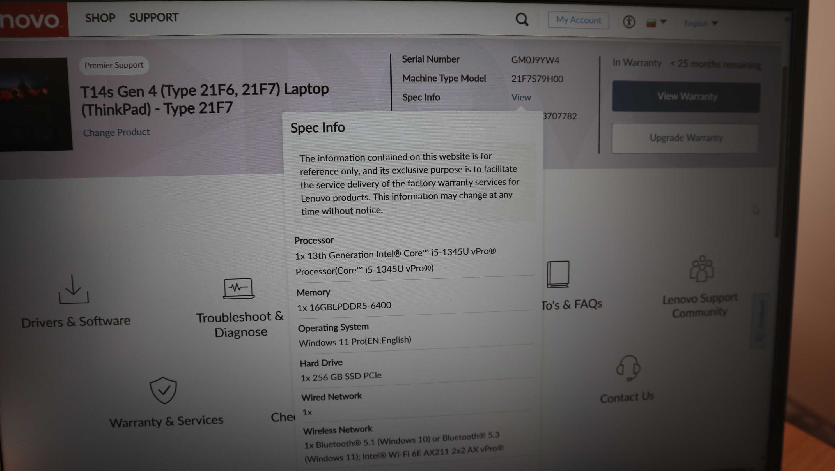Click the Contact Us headset icon
This screenshot has height=471, width=835.
pyautogui.click(x=628, y=368)
